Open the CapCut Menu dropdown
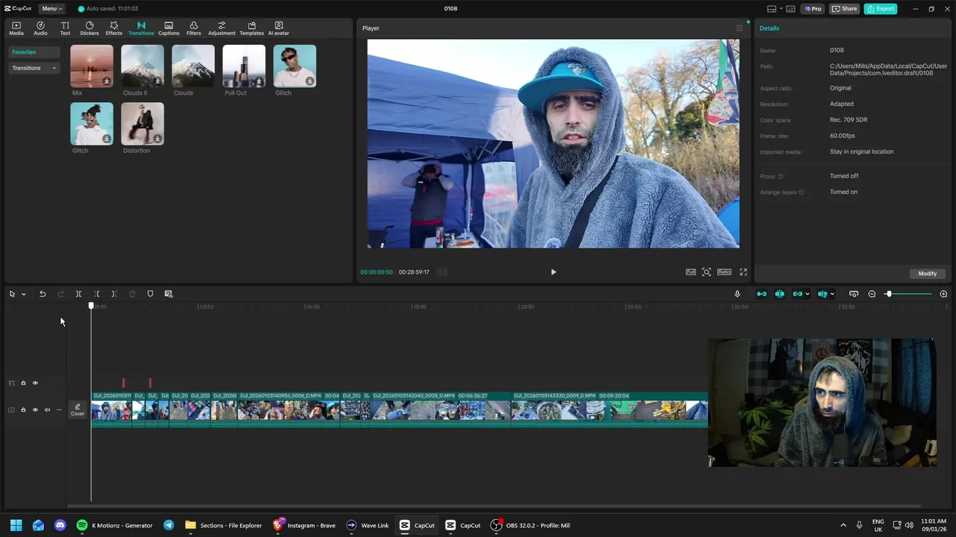 [52, 8]
